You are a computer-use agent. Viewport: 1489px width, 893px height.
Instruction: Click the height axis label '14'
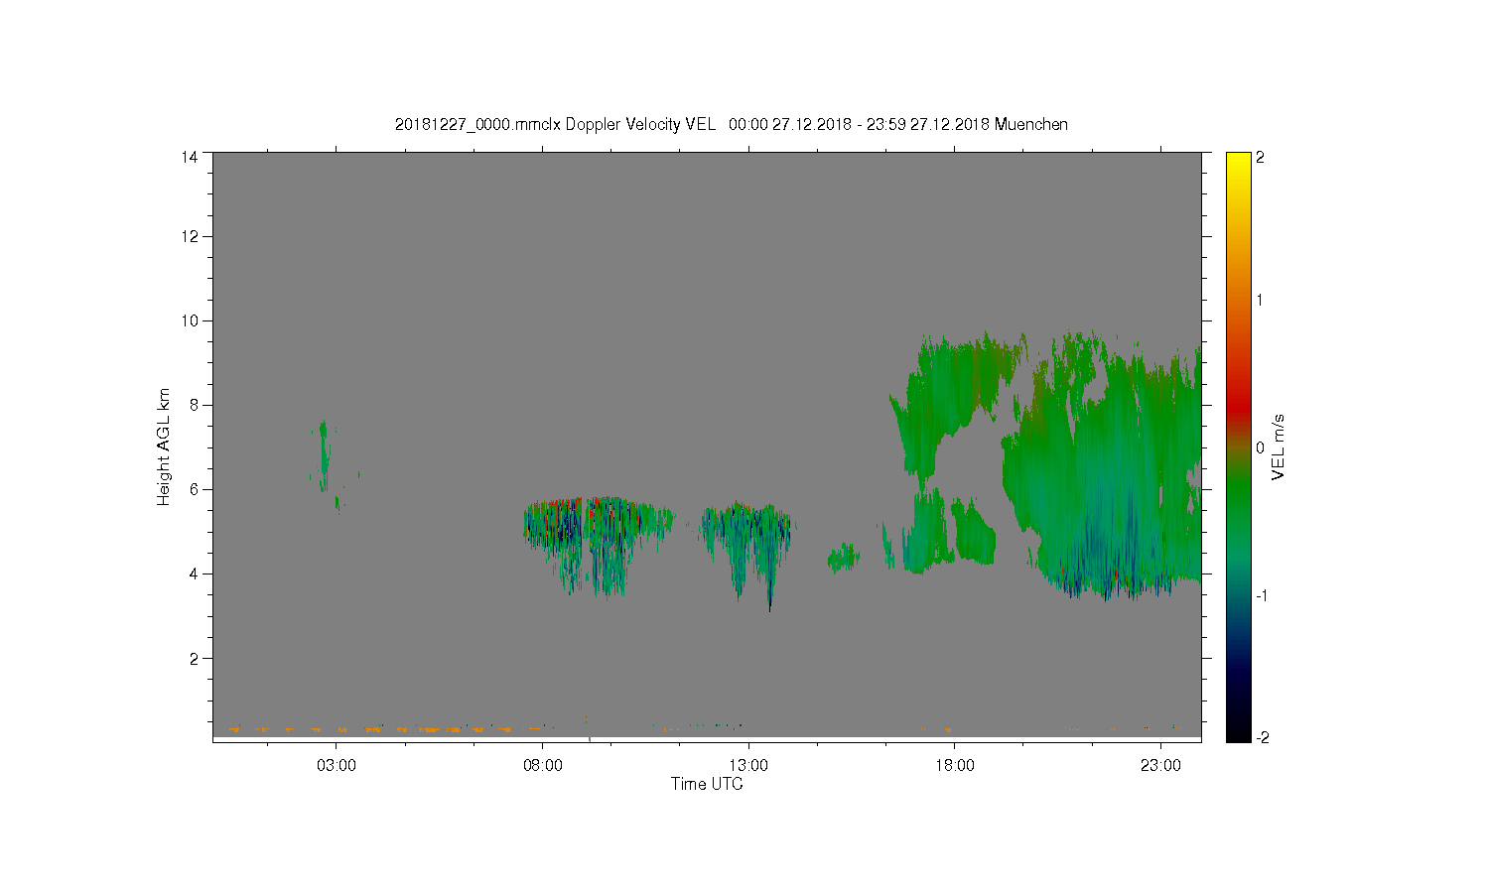click(190, 157)
